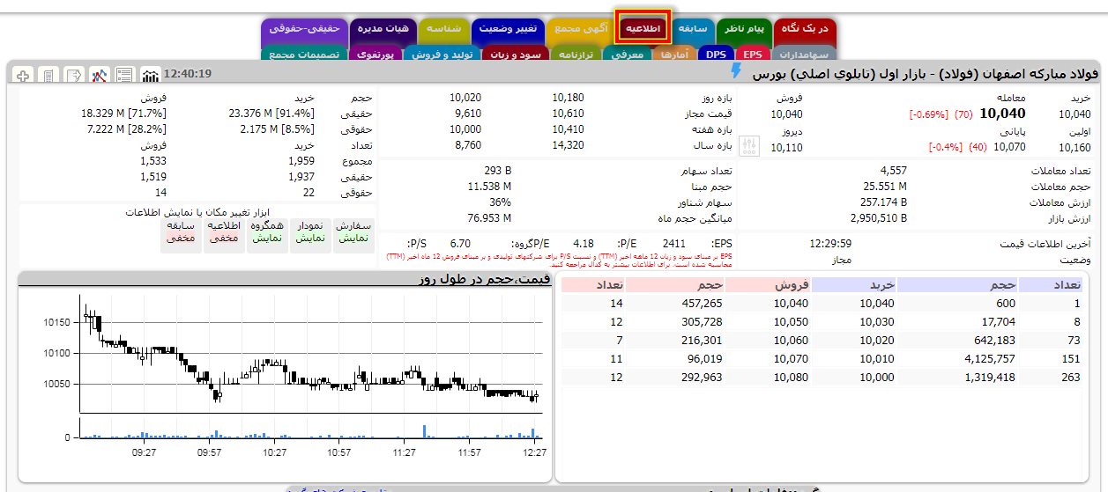
Task: Click the group P/E value 6.70
Action: (x=461, y=243)
